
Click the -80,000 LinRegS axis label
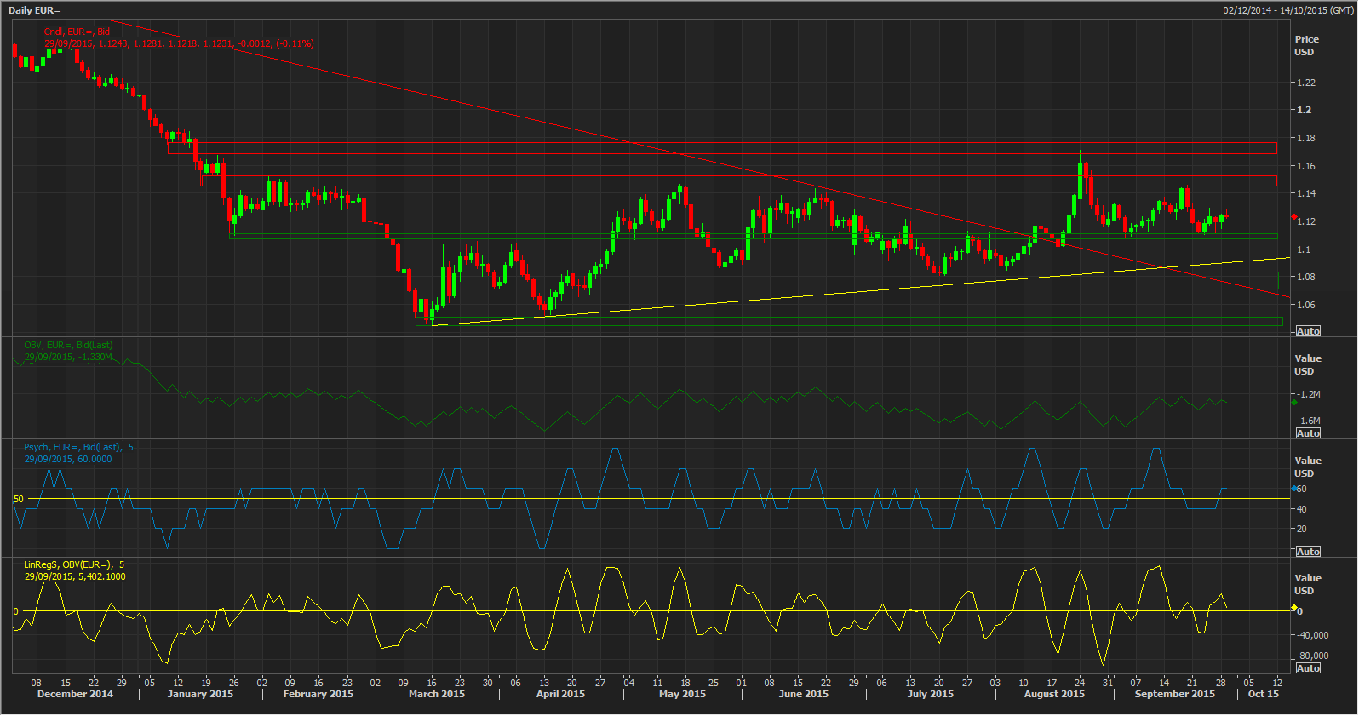1313,656
